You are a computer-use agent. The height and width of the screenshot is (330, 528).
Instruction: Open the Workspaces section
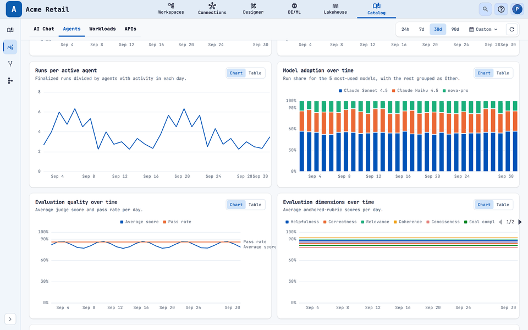coord(171,9)
